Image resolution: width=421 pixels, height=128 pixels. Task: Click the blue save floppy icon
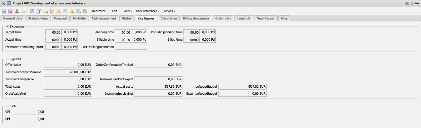click(4, 11)
